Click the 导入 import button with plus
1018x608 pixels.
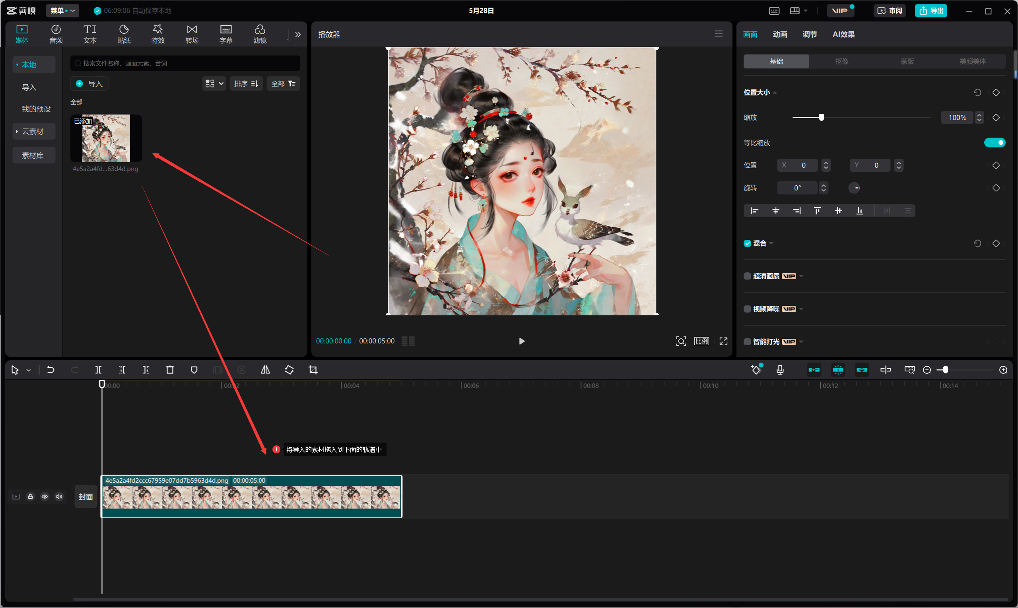(x=89, y=84)
